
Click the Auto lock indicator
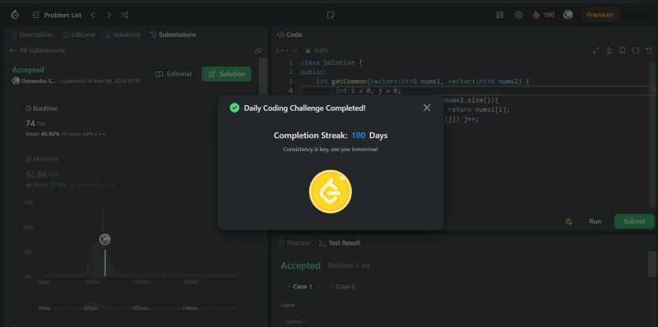317,50
